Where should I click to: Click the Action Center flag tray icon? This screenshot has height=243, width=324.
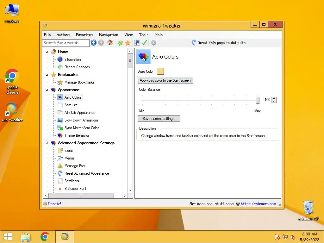coord(277,237)
